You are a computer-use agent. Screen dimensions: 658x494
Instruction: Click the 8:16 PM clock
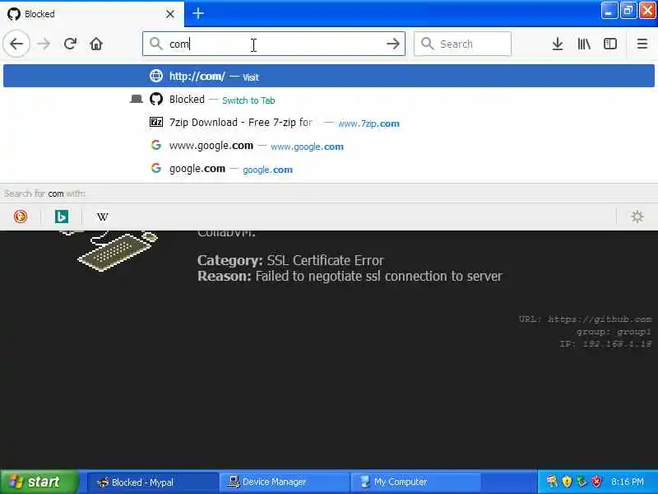click(x=628, y=482)
